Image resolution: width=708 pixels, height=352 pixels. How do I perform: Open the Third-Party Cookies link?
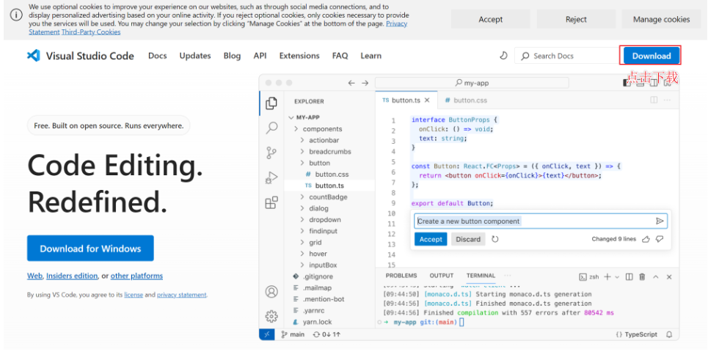point(91,32)
